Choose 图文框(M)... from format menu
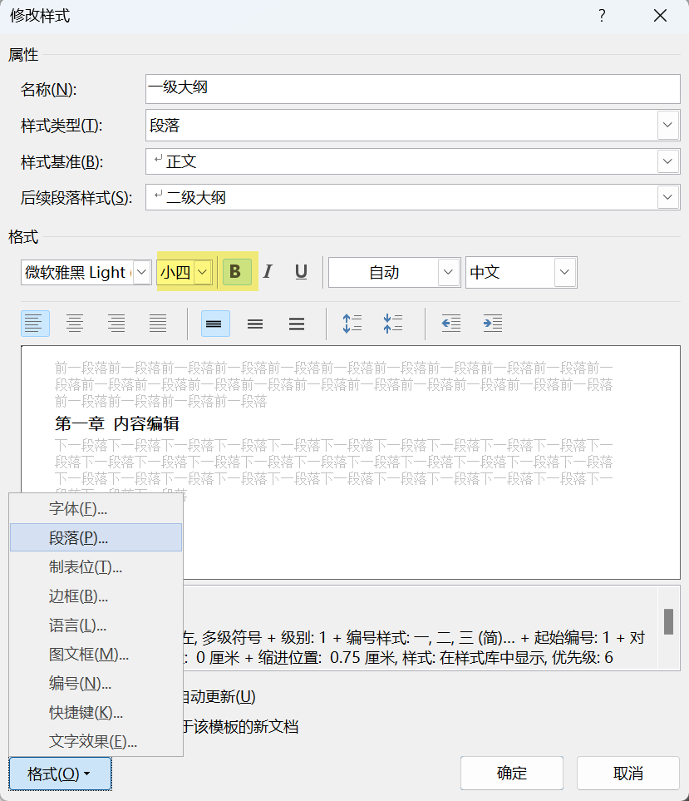The width and height of the screenshot is (689, 801). coord(96,654)
